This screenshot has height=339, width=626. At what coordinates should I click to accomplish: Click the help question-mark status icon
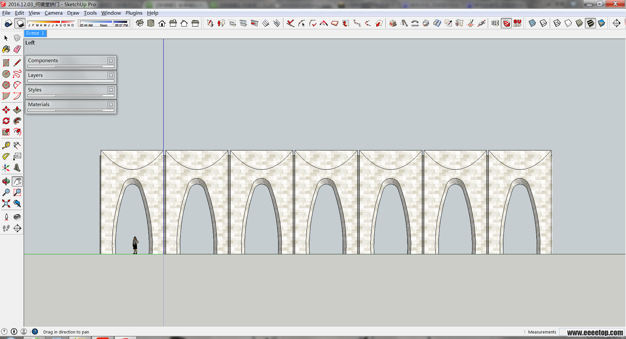pyautogui.click(x=35, y=332)
